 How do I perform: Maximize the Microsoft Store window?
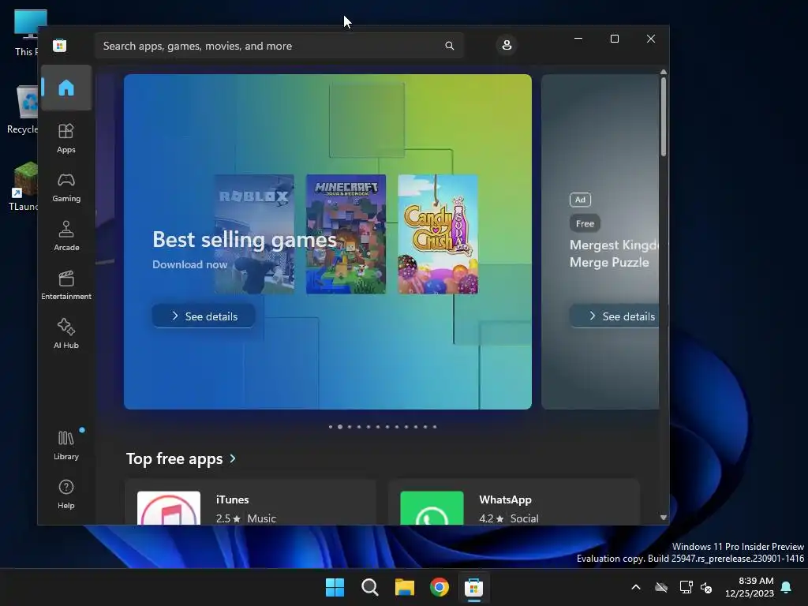(x=614, y=39)
